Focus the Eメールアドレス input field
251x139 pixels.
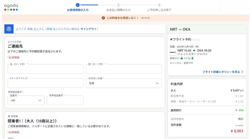pyautogui.click(x=46, y=83)
